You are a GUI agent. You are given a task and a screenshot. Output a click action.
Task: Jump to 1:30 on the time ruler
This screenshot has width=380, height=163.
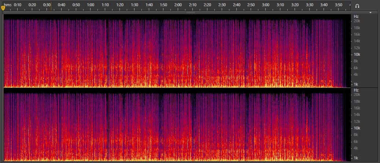(134, 5)
